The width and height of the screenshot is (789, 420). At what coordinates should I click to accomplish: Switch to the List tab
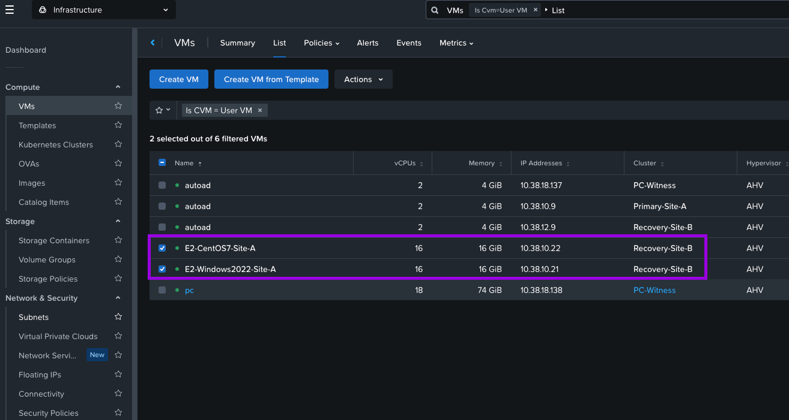coord(279,43)
